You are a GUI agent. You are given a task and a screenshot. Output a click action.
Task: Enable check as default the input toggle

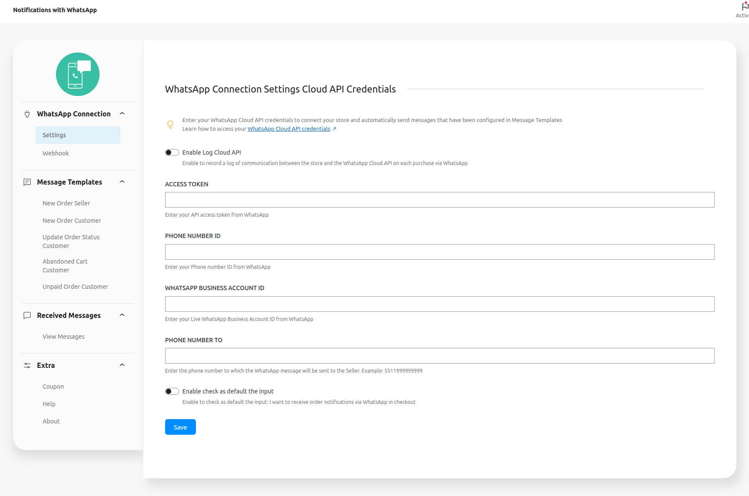[172, 391]
